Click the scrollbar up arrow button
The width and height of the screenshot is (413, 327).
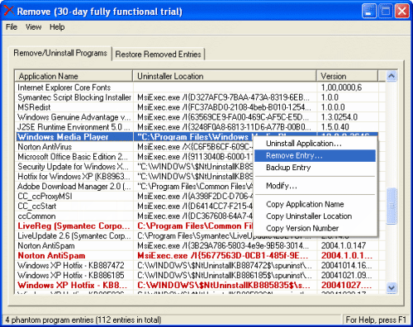392,76
